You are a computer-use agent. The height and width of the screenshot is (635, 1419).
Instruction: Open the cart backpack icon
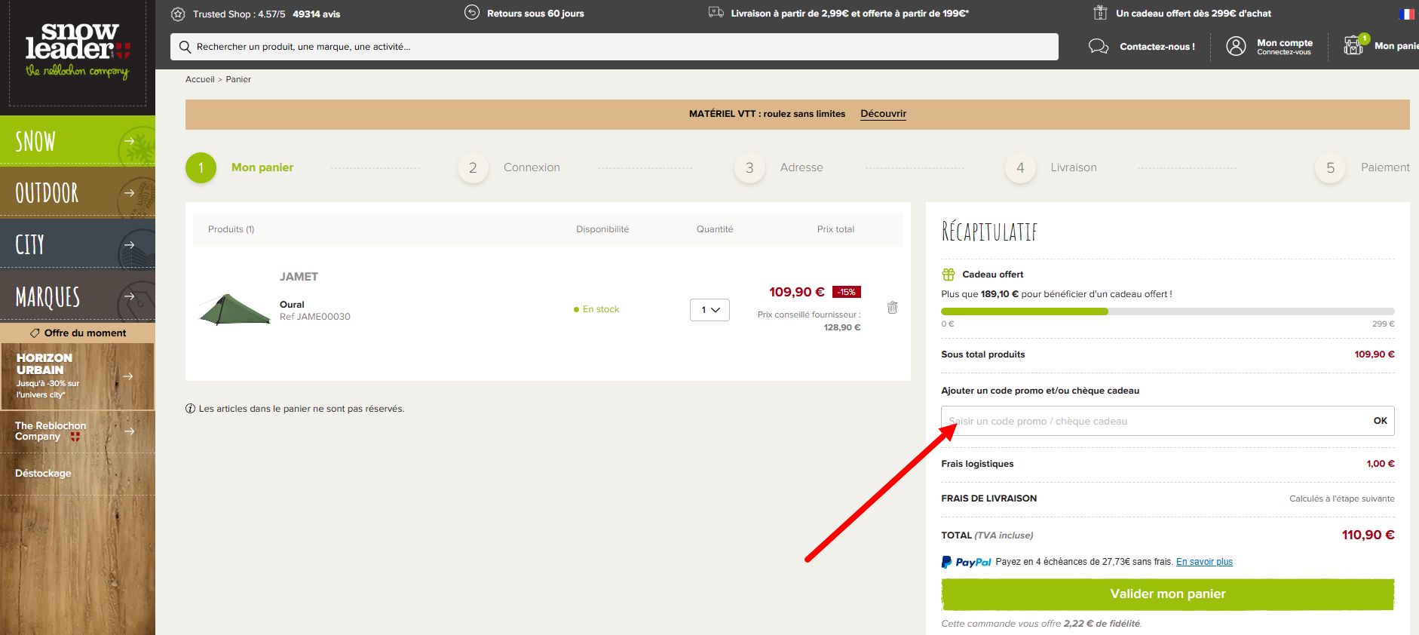1354,45
